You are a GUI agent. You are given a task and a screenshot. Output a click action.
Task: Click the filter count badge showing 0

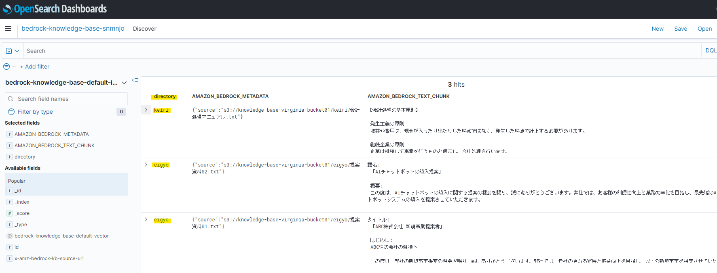121,112
